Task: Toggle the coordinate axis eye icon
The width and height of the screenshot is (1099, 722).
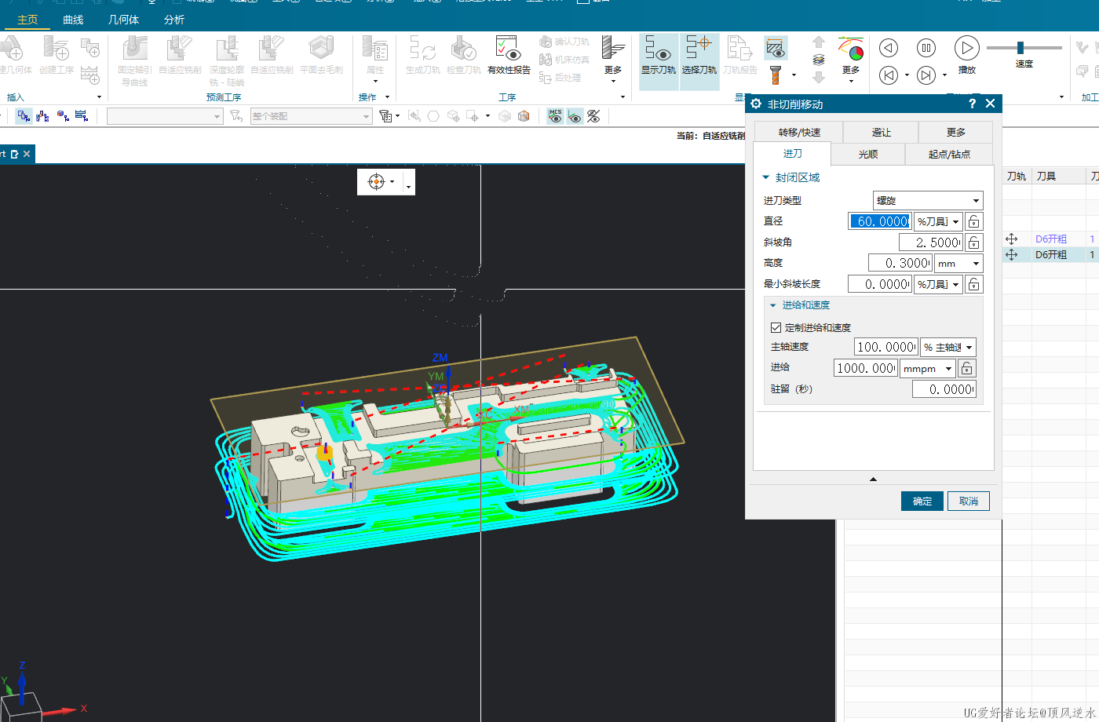Action: click(x=575, y=116)
